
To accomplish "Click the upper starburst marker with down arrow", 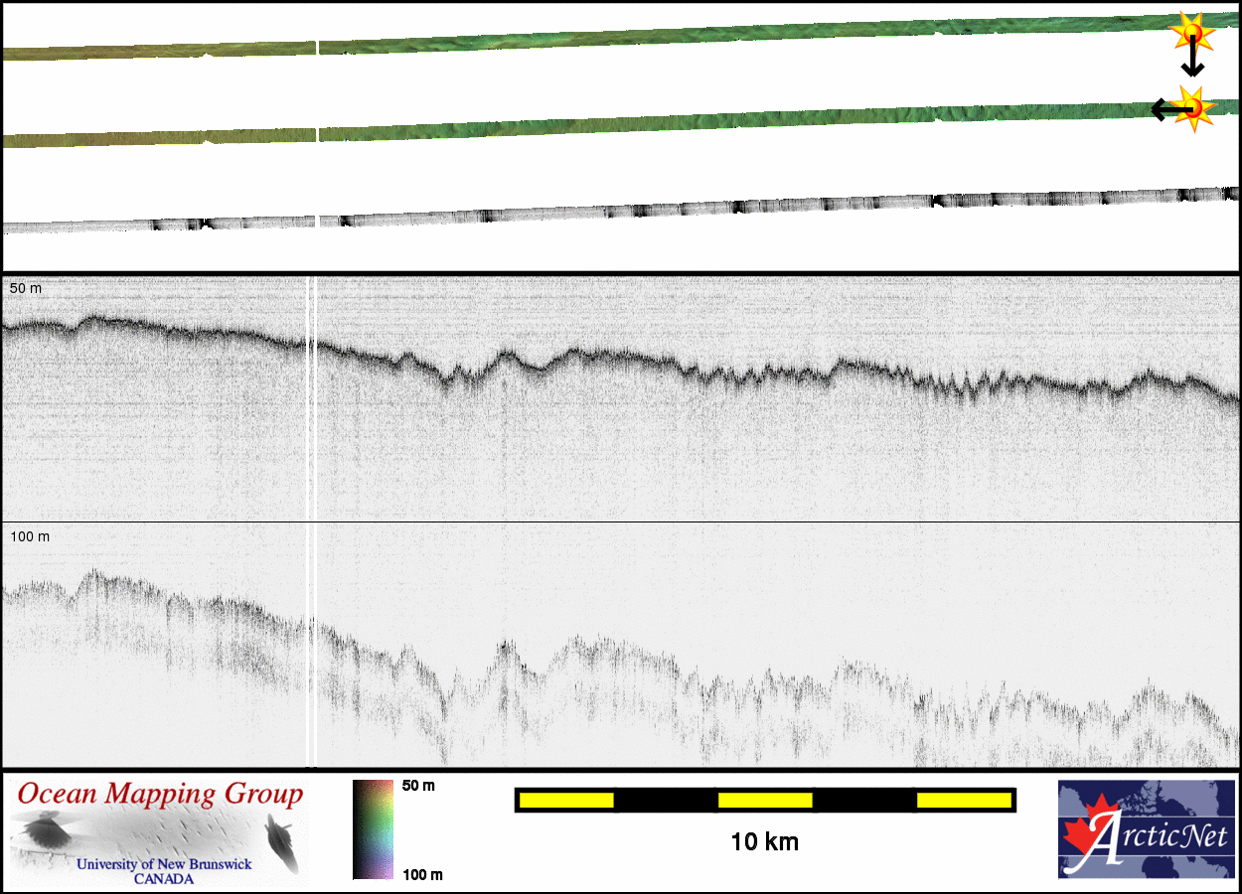I will [x=1189, y=33].
